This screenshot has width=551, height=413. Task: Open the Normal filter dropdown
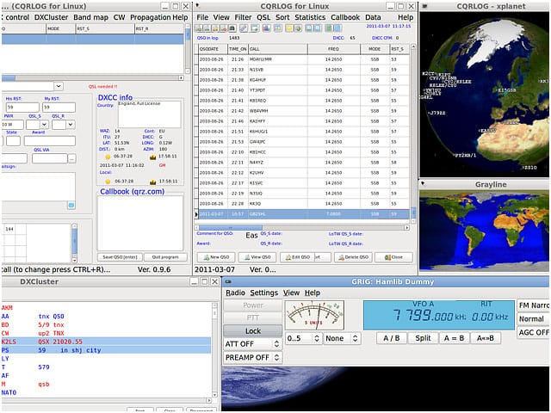pyautogui.click(x=534, y=319)
